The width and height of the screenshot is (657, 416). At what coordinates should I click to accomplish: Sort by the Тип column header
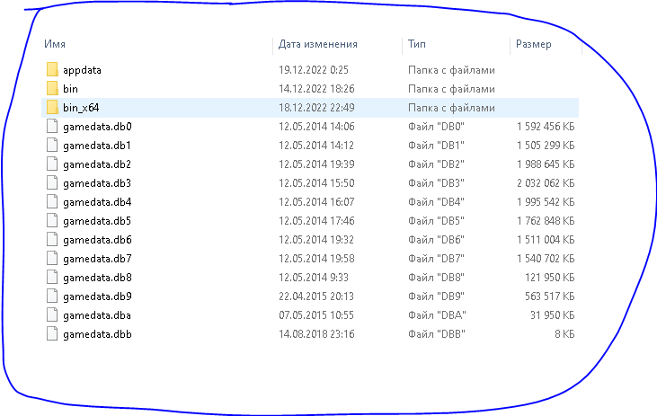[417, 43]
